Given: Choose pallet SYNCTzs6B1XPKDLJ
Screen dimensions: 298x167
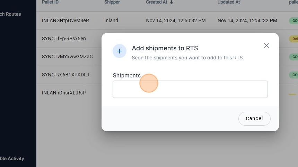Looking at the screenshot, I should pyautogui.click(x=65, y=75).
